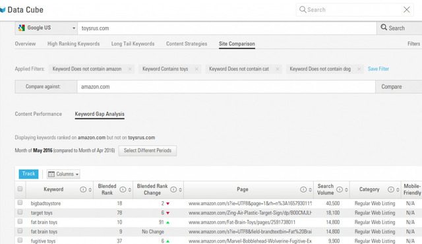
Task: Open the Zing-Air-Plastic-Target-Sign page link
Action: 250,213
